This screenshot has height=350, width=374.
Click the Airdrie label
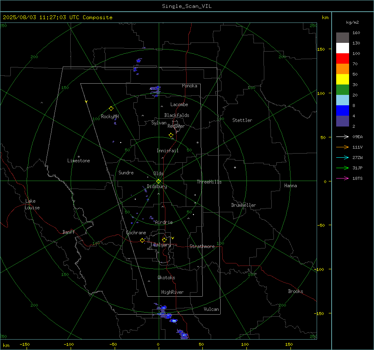pos(164,222)
